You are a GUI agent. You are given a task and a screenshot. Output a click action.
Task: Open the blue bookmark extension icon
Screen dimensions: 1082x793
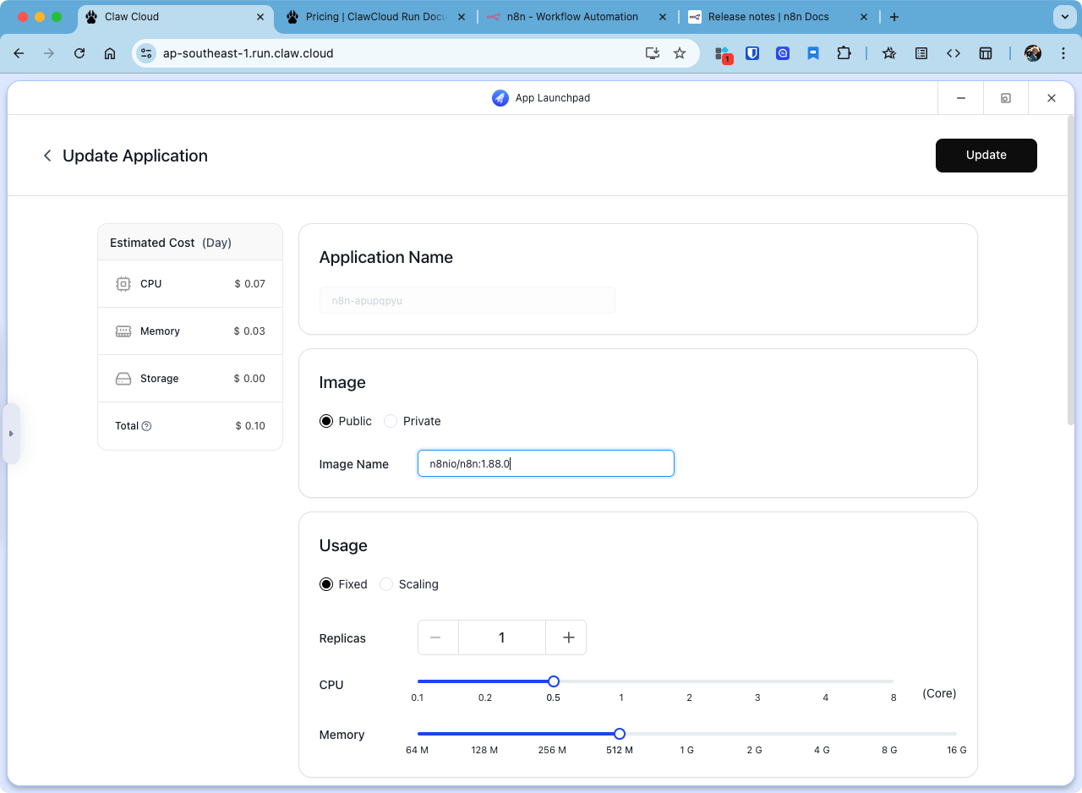(x=813, y=53)
